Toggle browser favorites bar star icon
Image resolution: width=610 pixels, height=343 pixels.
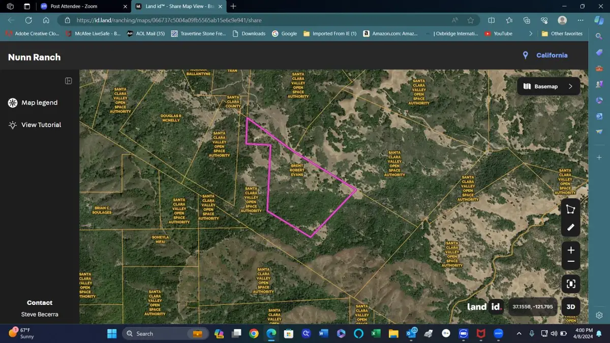470,20
